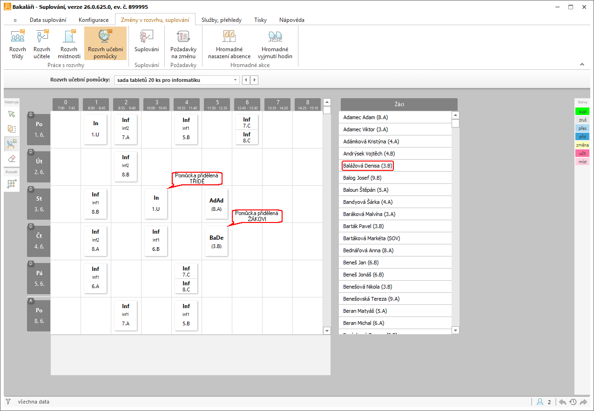Select Balog Josef (9.B) in list
The image size is (594, 411).
click(395, 178)
